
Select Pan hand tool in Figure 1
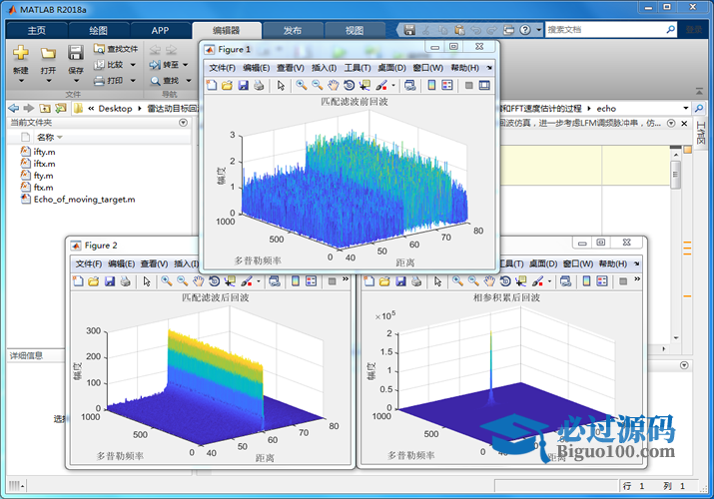pyautogui.click(x=334, y=85)
